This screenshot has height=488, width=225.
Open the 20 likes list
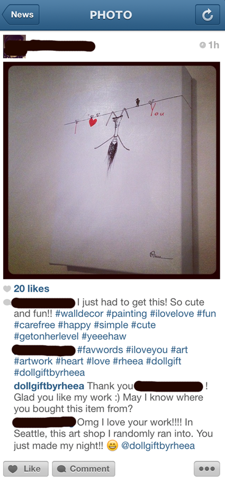click(x=31, y=289)
